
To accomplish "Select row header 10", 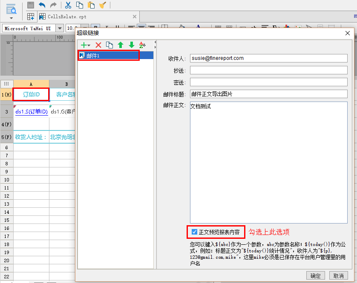I will (x=6, y=180).
